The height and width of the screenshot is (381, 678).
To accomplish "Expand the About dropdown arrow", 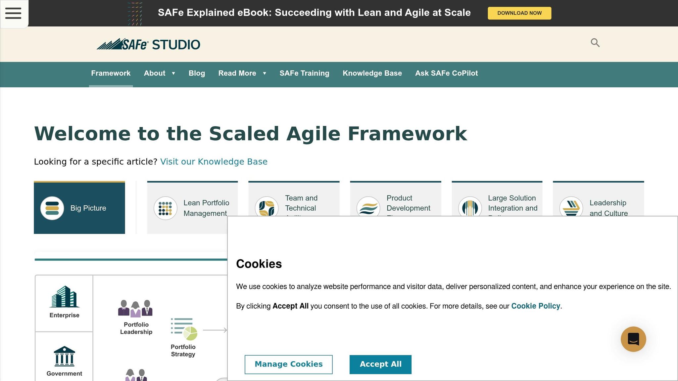I will click(173, 73).
